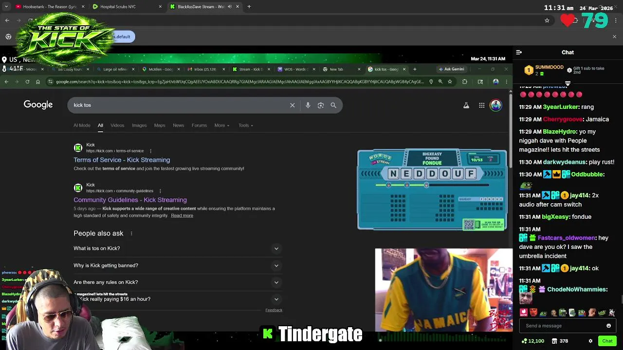The image size is (623, 350).
Task: Go to Google homepage via logo
Action: pyautogui.click(x=38, y=105)
